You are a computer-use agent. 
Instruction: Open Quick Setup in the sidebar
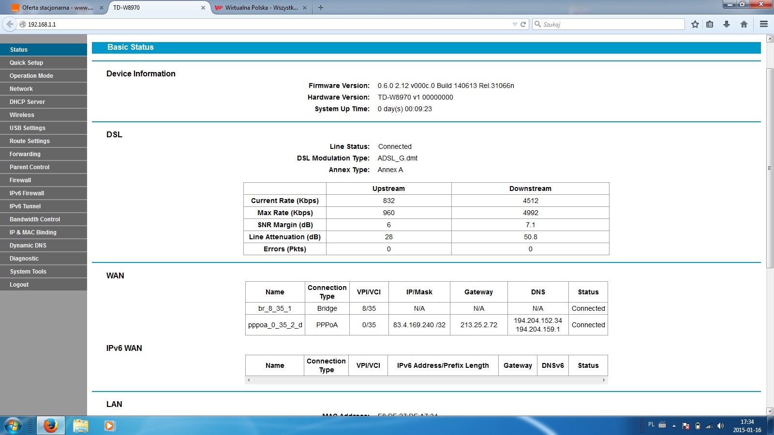click(44, 63)
